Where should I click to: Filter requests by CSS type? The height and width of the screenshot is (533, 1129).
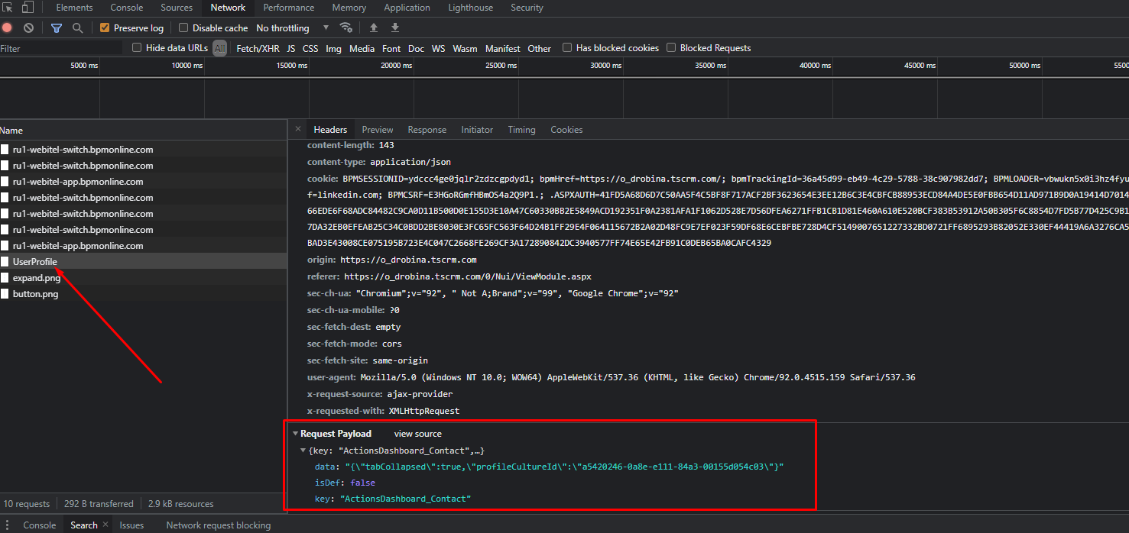310,48
